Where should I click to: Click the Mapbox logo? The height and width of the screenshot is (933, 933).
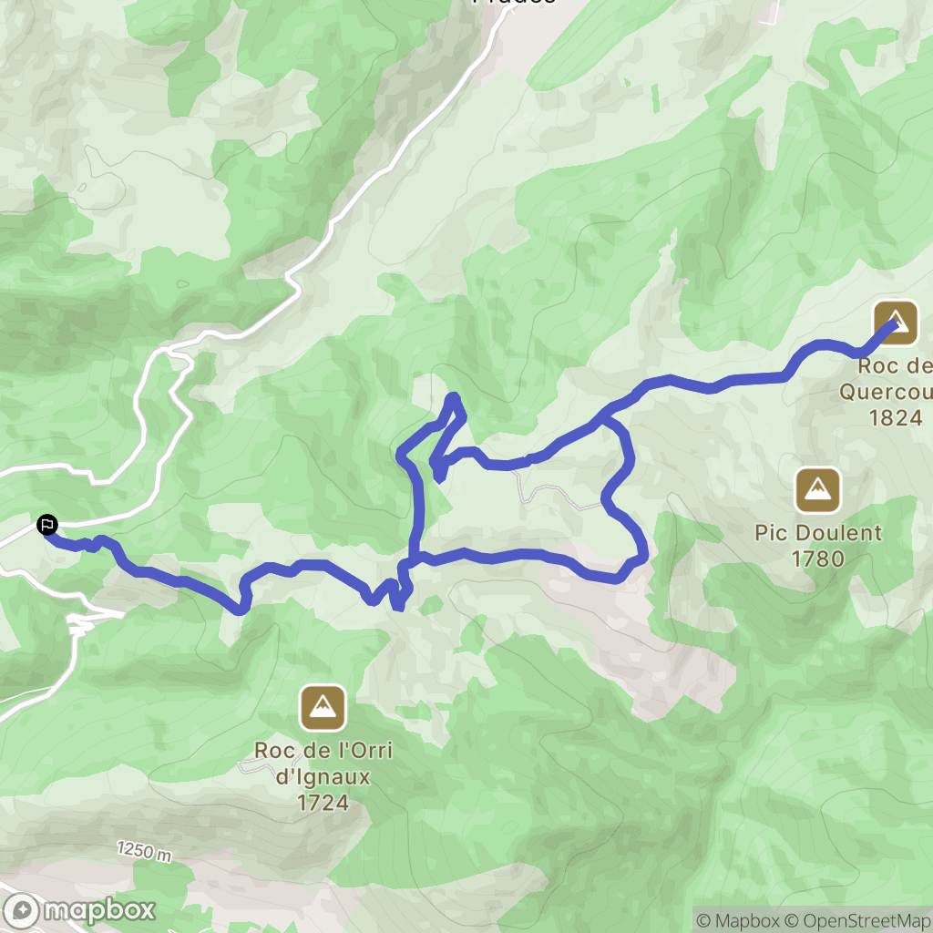[78, 911]
